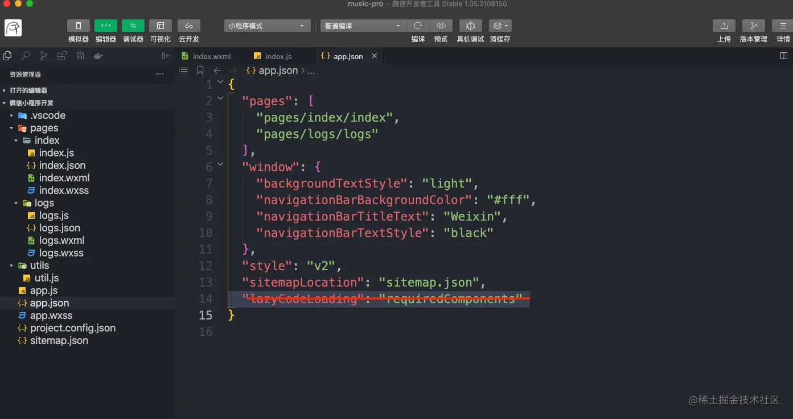The height and width of the screenshot is (419, 793).
Task: Close the app.json tab
Action: 375,56
